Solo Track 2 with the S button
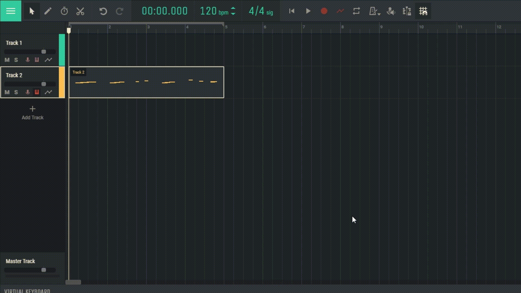 tap(16, 92)
